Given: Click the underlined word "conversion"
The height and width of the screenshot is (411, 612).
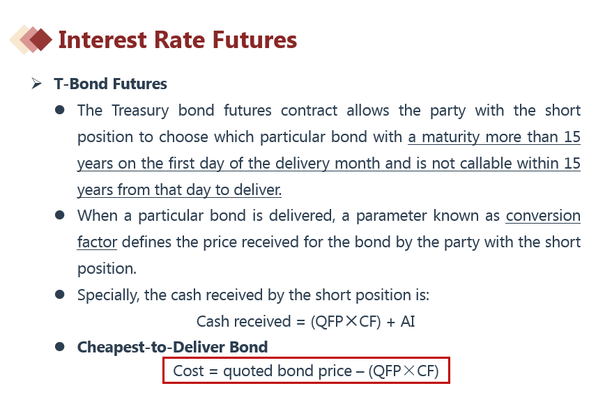Looking at the screenshot, I should 543,216.
